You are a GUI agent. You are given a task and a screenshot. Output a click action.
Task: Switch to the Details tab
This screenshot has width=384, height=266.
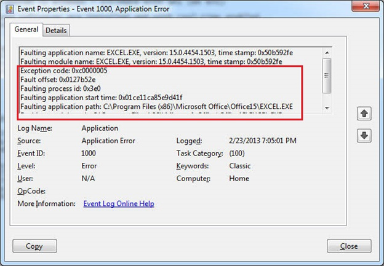coord(56,30)
